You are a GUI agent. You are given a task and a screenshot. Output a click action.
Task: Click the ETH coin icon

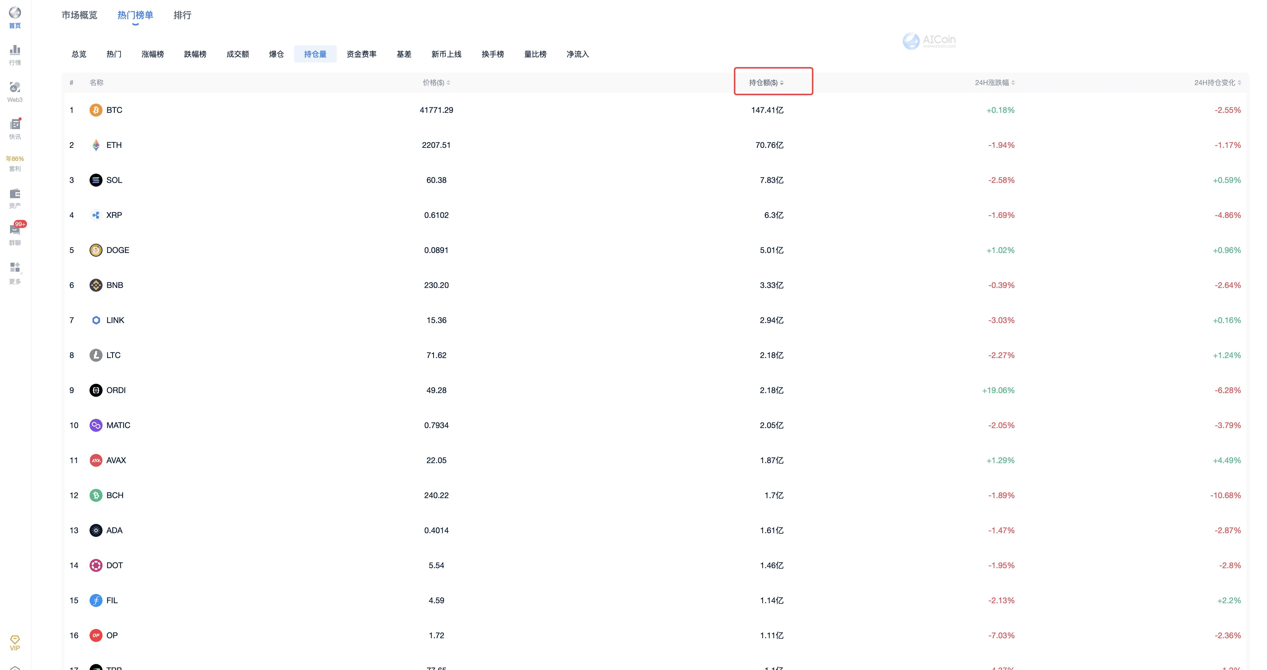[x=96, y=145]
